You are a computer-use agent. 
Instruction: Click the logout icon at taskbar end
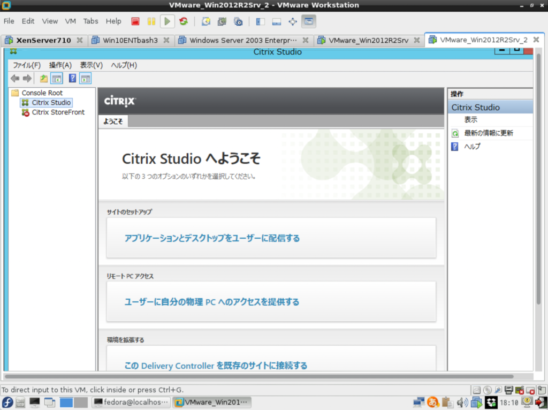click(541, 403)
